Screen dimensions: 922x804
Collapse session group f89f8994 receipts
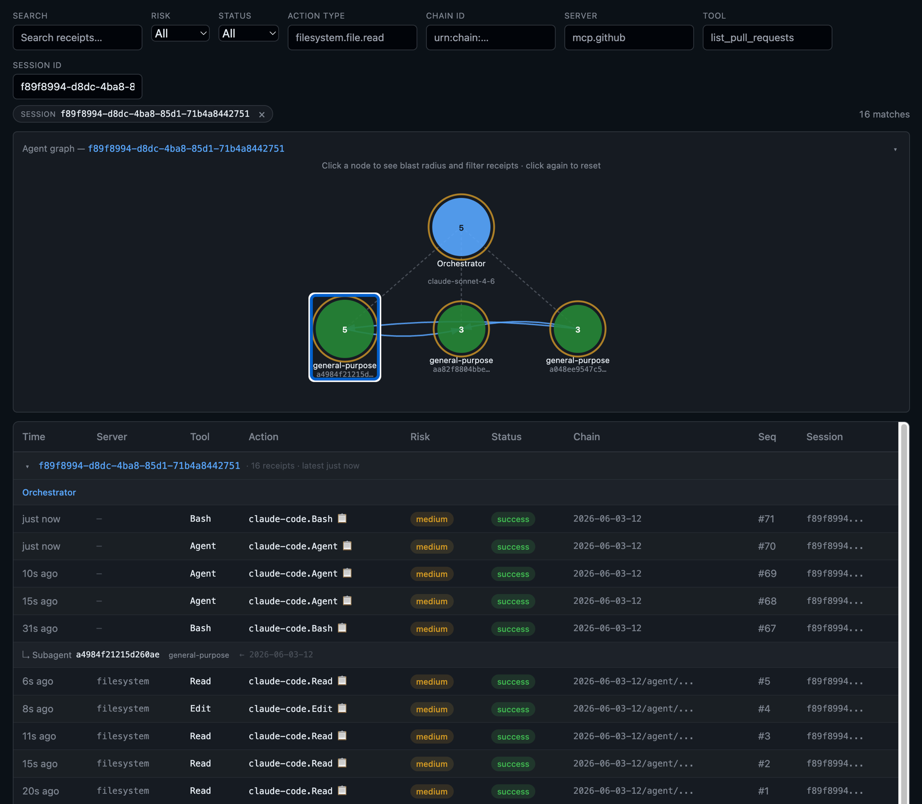point(27,466)
